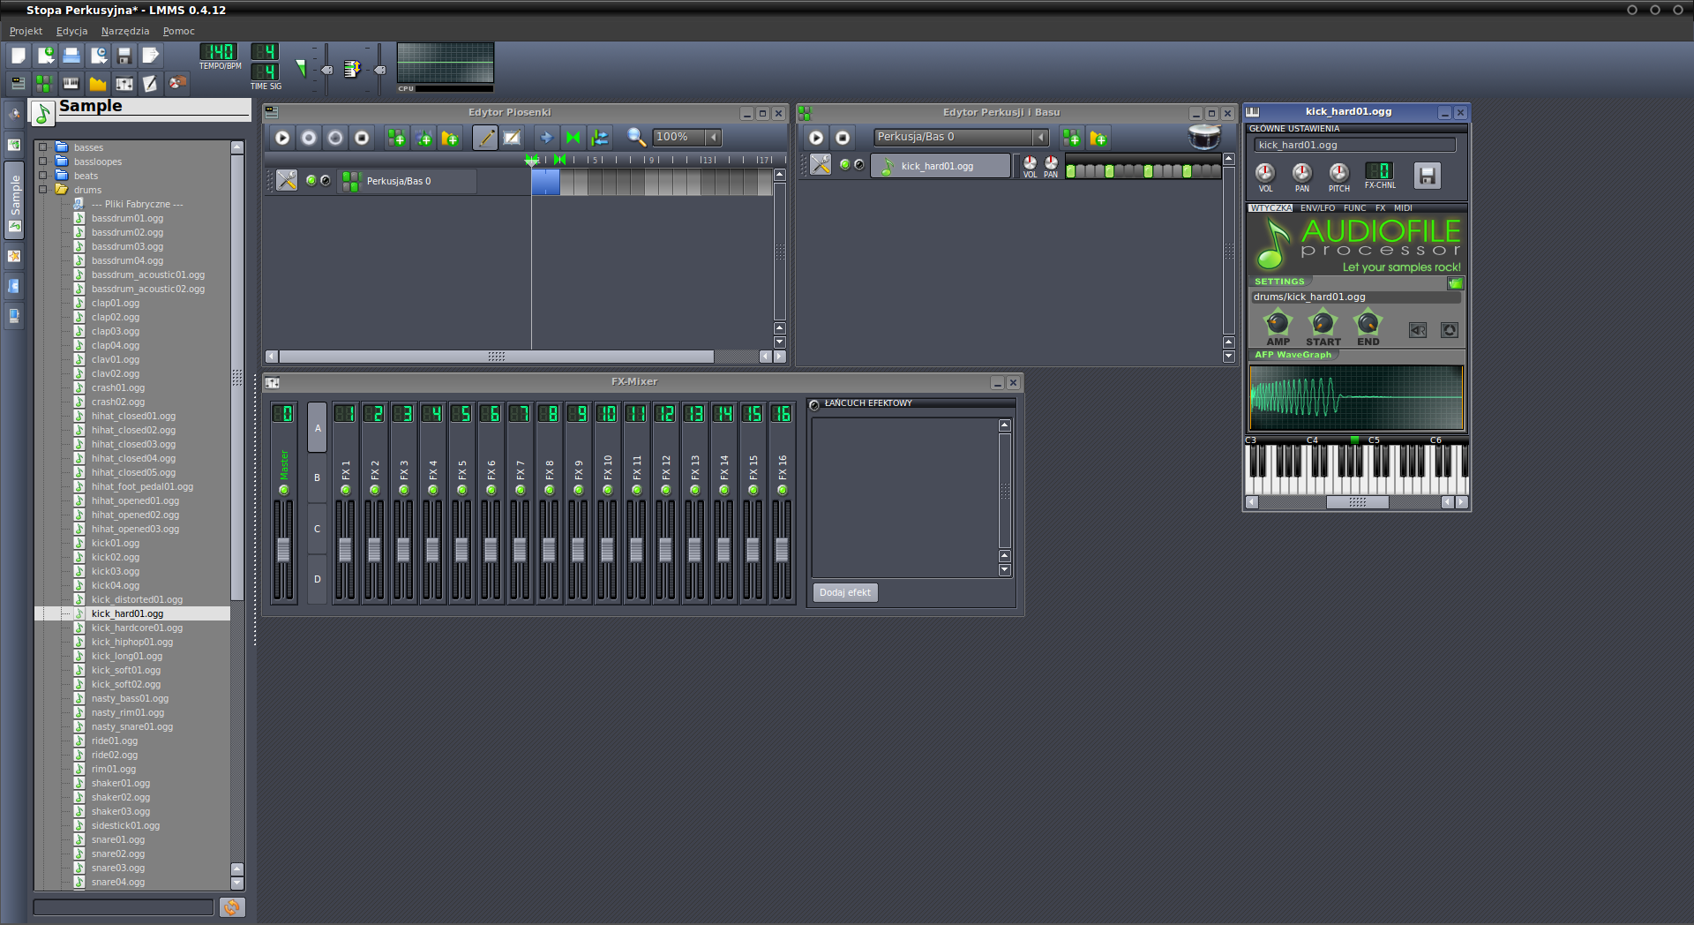
Task: Toggle first step of kick_hard01 pattern
Action: coord(1071,171)
